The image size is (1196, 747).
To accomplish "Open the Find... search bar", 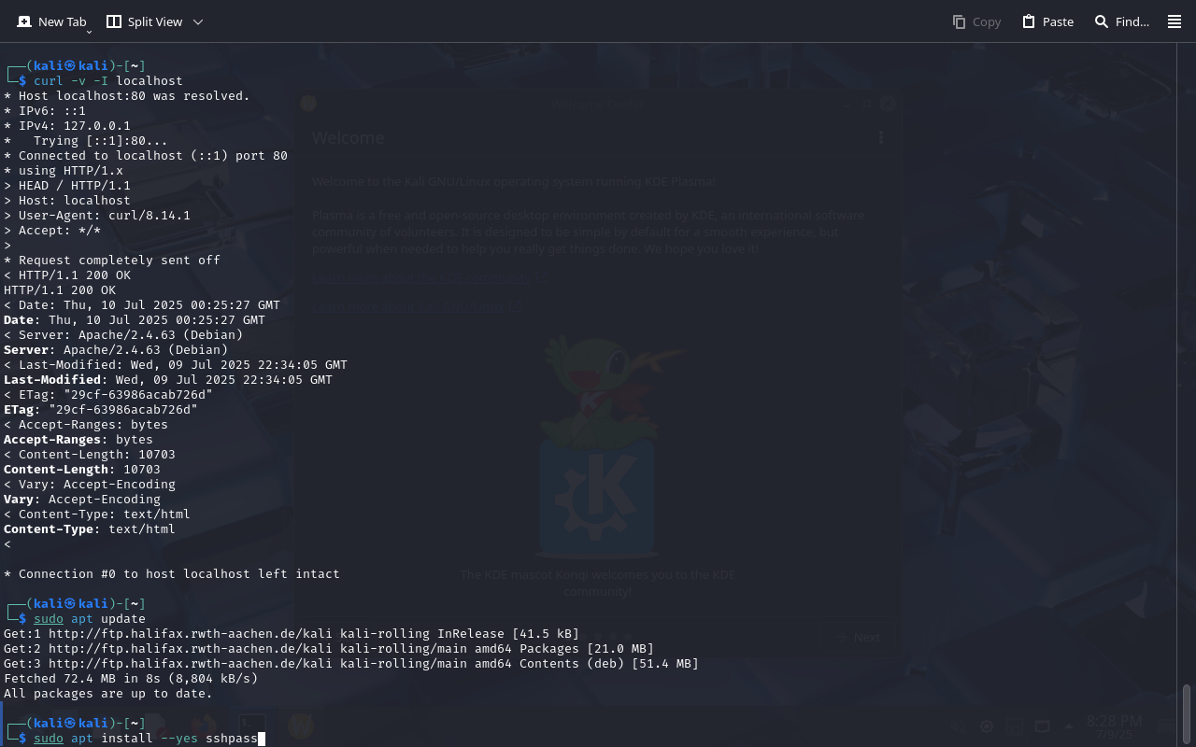I will [x=1122, y=21].
